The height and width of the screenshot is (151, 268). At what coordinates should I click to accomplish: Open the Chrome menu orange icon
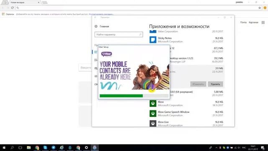coord(265,8)
